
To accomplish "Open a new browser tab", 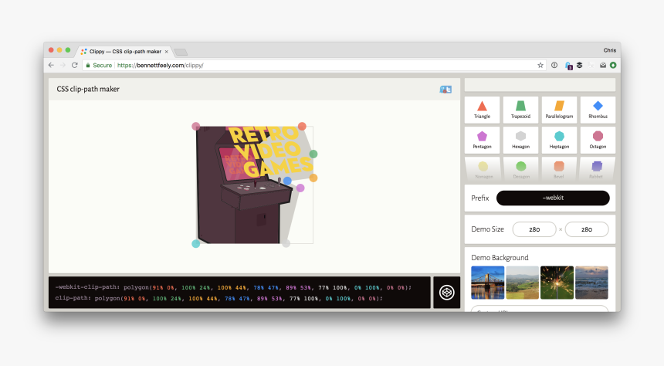I will click(x=181, y=52).
